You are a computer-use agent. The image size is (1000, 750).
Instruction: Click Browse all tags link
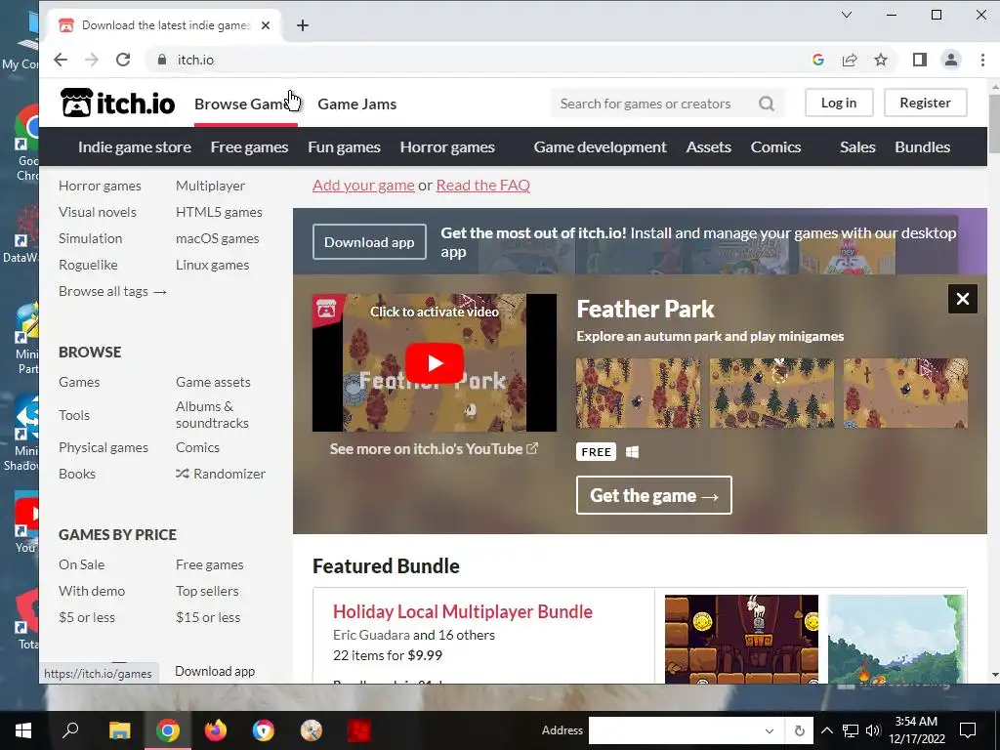click(x=113, y=291)
